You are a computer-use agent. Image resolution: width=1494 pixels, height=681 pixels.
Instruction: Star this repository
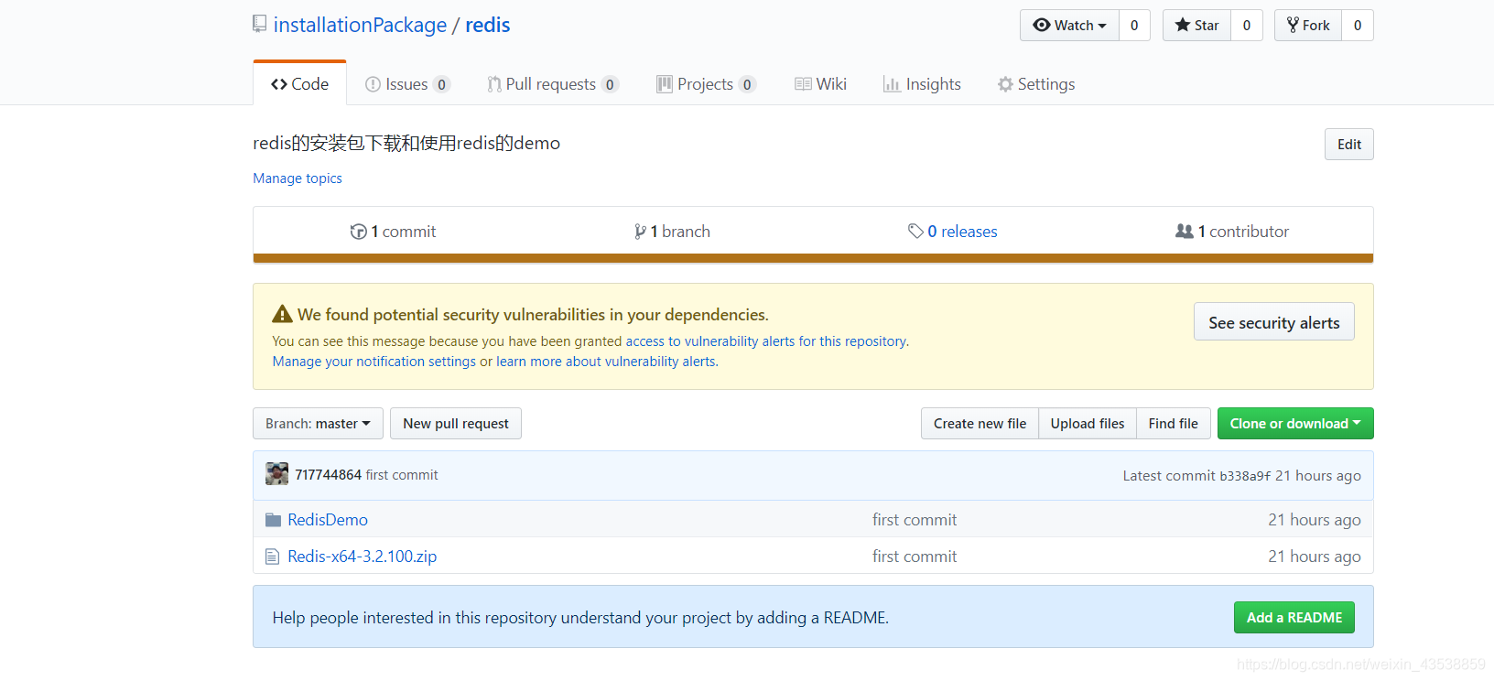point(1197,26)
